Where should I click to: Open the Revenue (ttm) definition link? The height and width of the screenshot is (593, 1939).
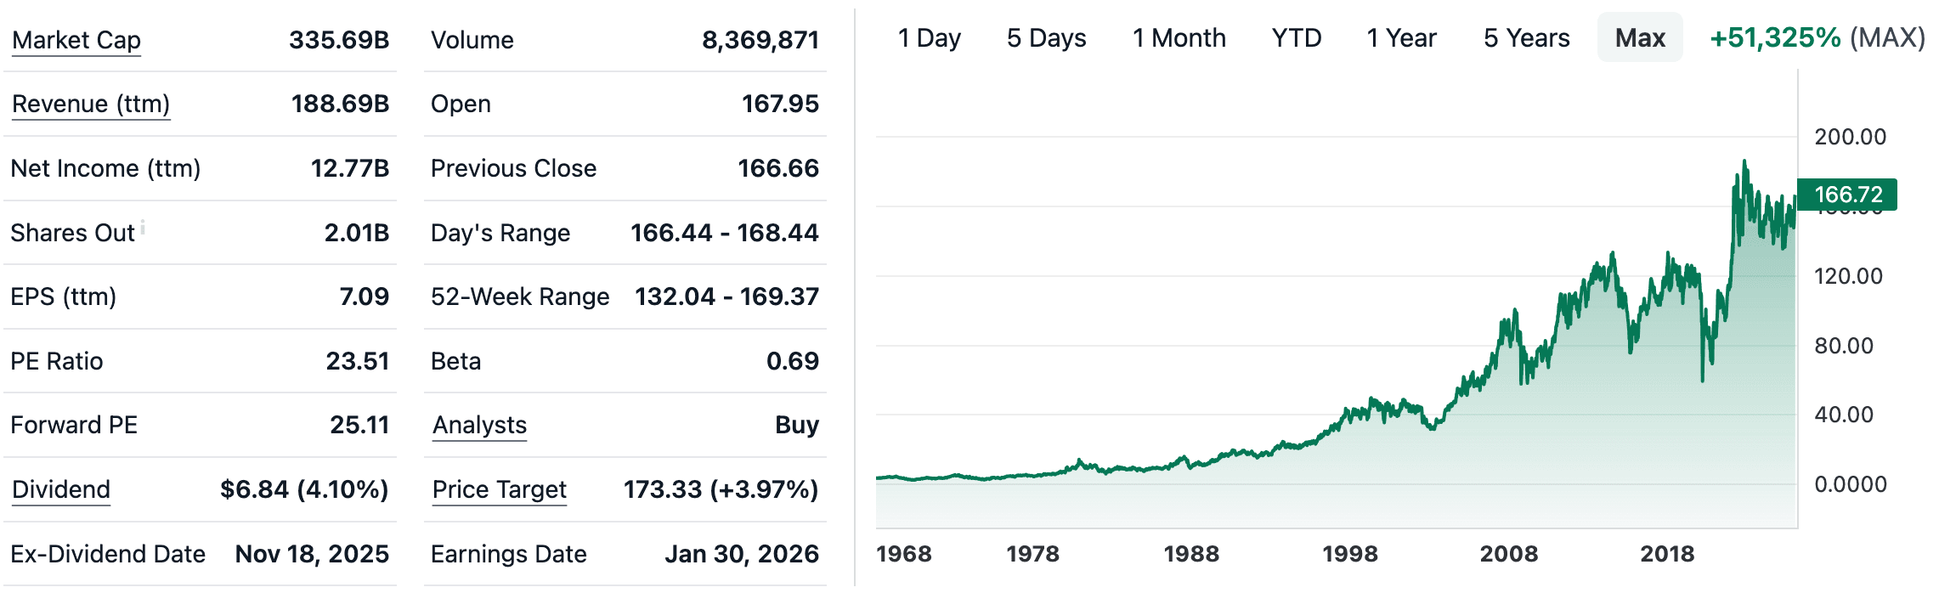[89, 104]
